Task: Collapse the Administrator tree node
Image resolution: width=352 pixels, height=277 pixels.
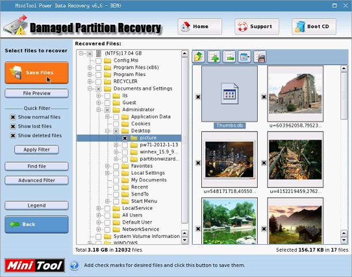Action: click(x=98, y=110)
